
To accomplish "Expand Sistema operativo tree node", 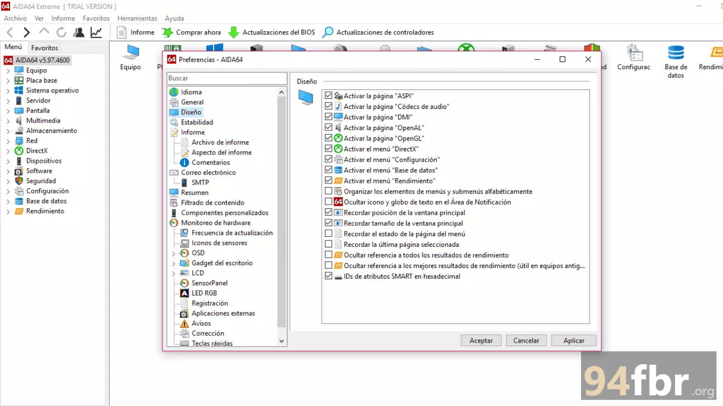I will (8, 91).
